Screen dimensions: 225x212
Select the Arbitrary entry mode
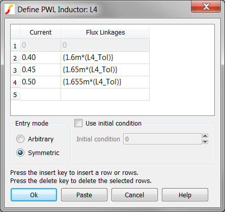[20, 139]
